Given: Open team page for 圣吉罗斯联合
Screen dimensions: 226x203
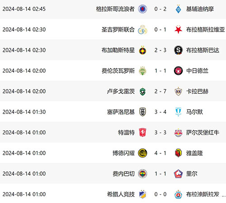Looking at the screenshot, I should 118,29.
